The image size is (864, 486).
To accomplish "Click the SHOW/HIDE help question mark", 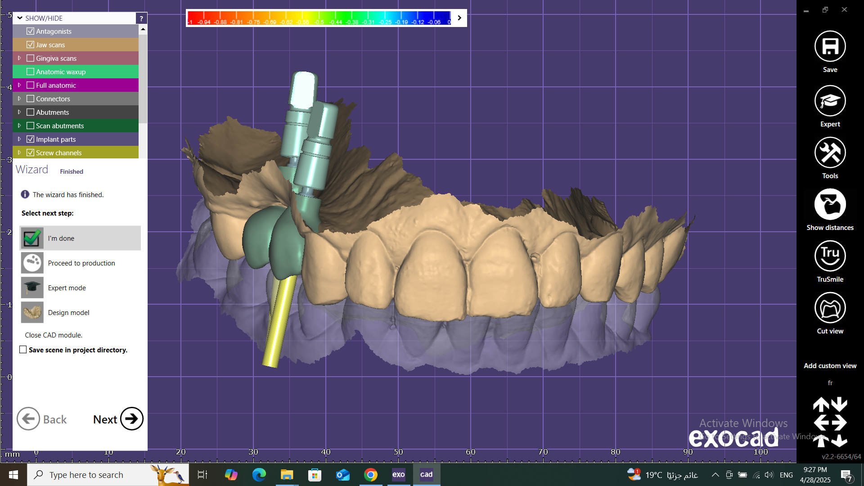I will coord(141,18).
